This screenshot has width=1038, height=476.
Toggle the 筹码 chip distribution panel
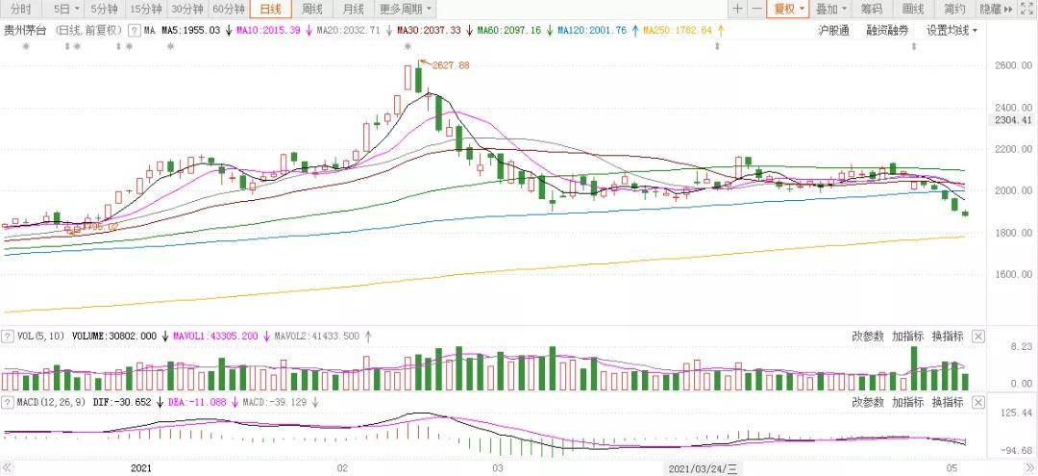point(871,10)
